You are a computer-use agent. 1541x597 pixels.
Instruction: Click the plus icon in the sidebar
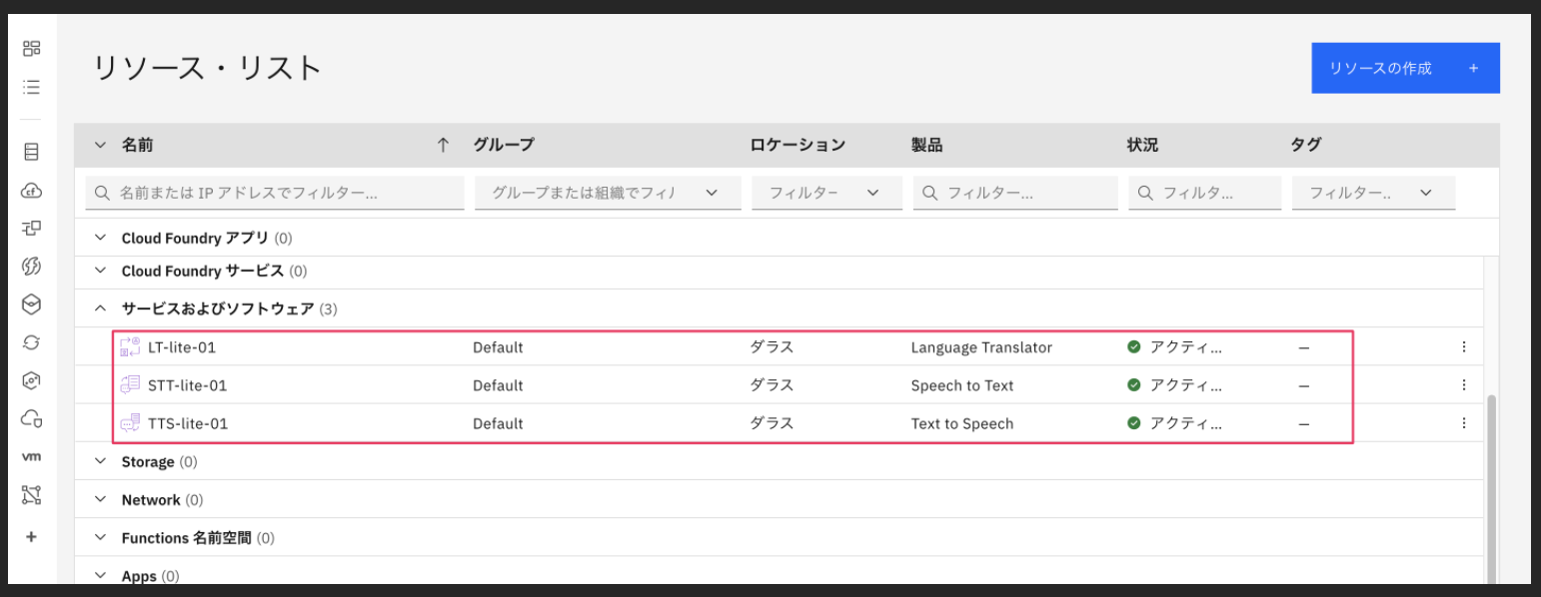[x=31, y=537]
